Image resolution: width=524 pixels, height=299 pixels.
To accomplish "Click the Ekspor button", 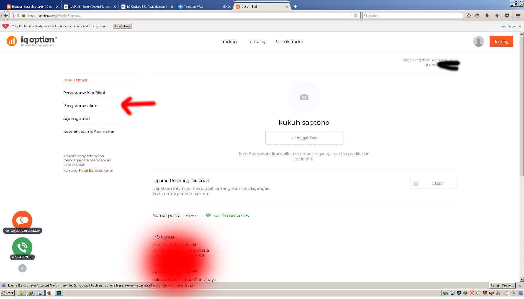I will click(439, 183).
